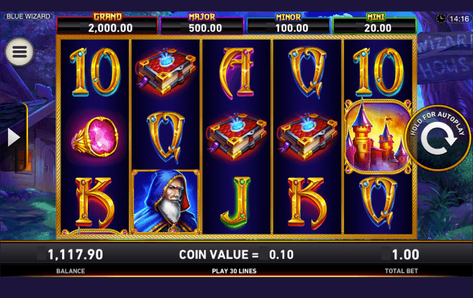Screen dimensions: 473x298
Task: Click the blue wizard symbol
Action: point(166,202)
